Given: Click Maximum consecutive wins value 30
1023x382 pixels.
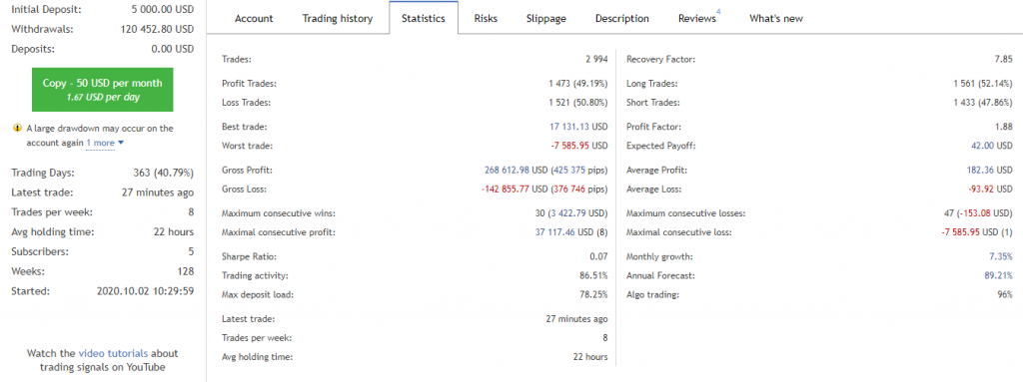Looking at the screenshot, I should coord(538,213).
